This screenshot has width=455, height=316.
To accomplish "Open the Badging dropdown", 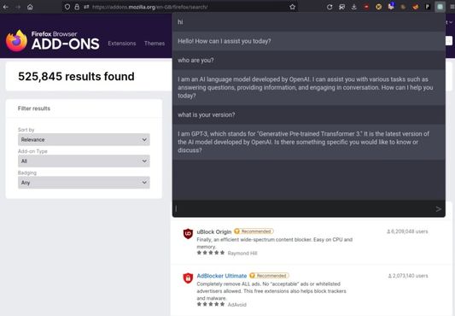I will click(84, 183).
